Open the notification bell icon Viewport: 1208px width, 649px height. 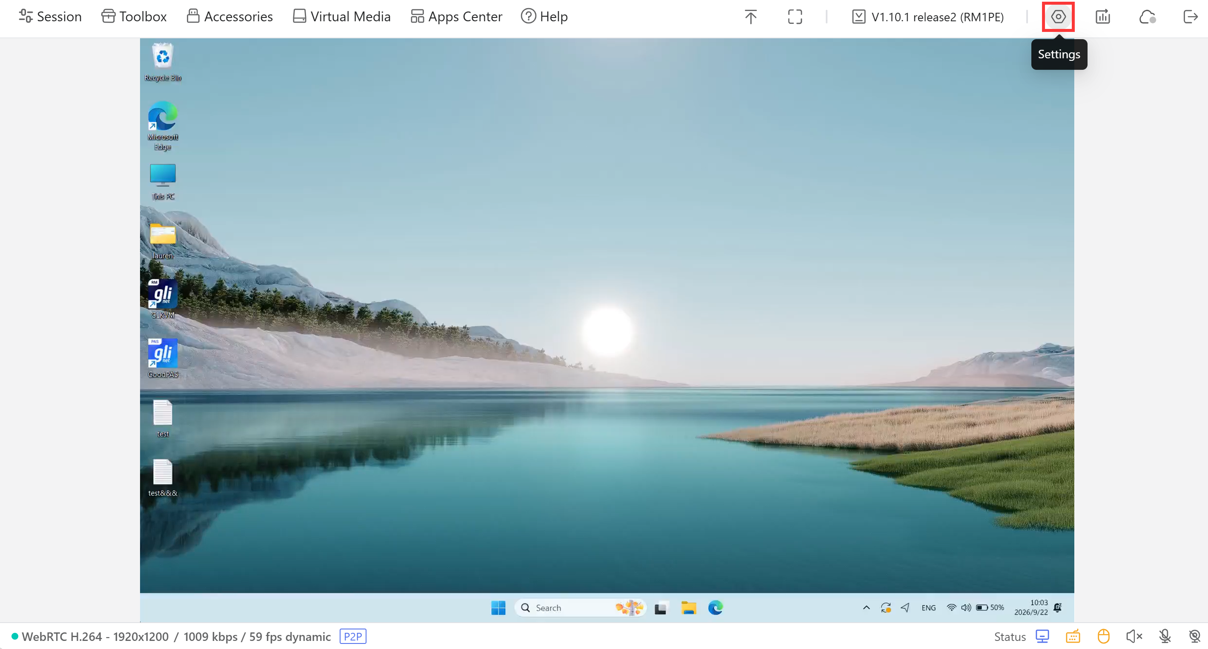pos(1057,608)
